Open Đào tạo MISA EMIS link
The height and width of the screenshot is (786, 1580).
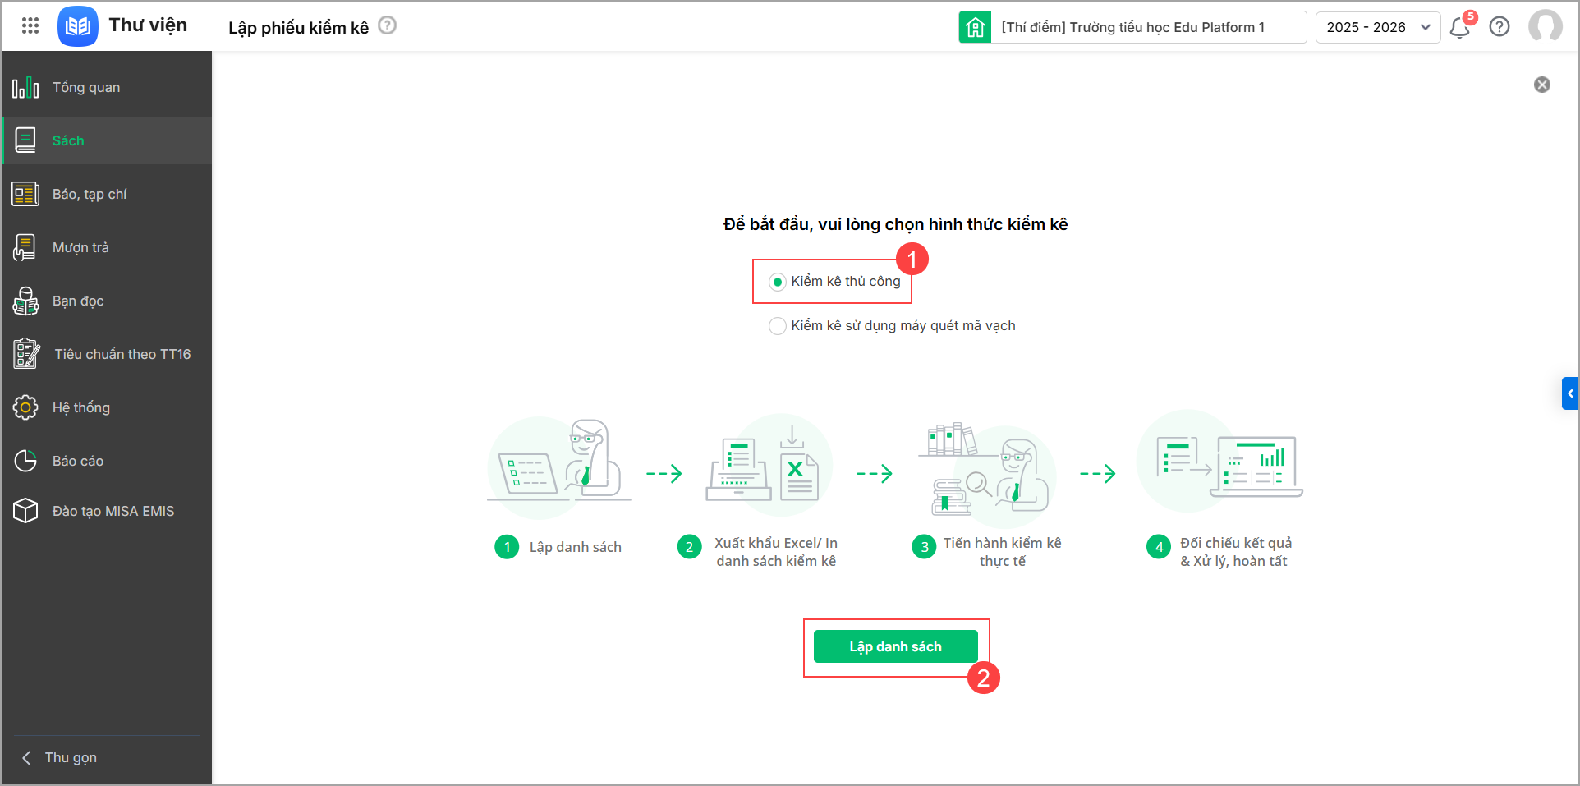[113, 511]
